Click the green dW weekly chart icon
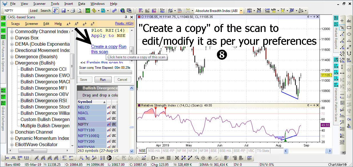The image size is (353, 167). coord(88,11)
